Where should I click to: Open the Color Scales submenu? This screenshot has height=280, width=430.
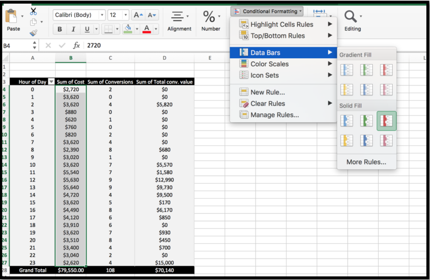(x=283, y=64)
